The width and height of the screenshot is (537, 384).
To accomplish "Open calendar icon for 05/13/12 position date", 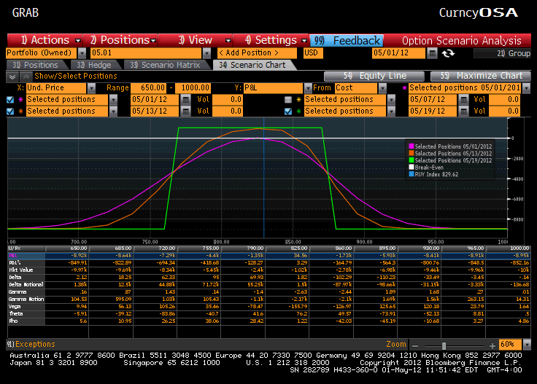I will coord(185,111).
